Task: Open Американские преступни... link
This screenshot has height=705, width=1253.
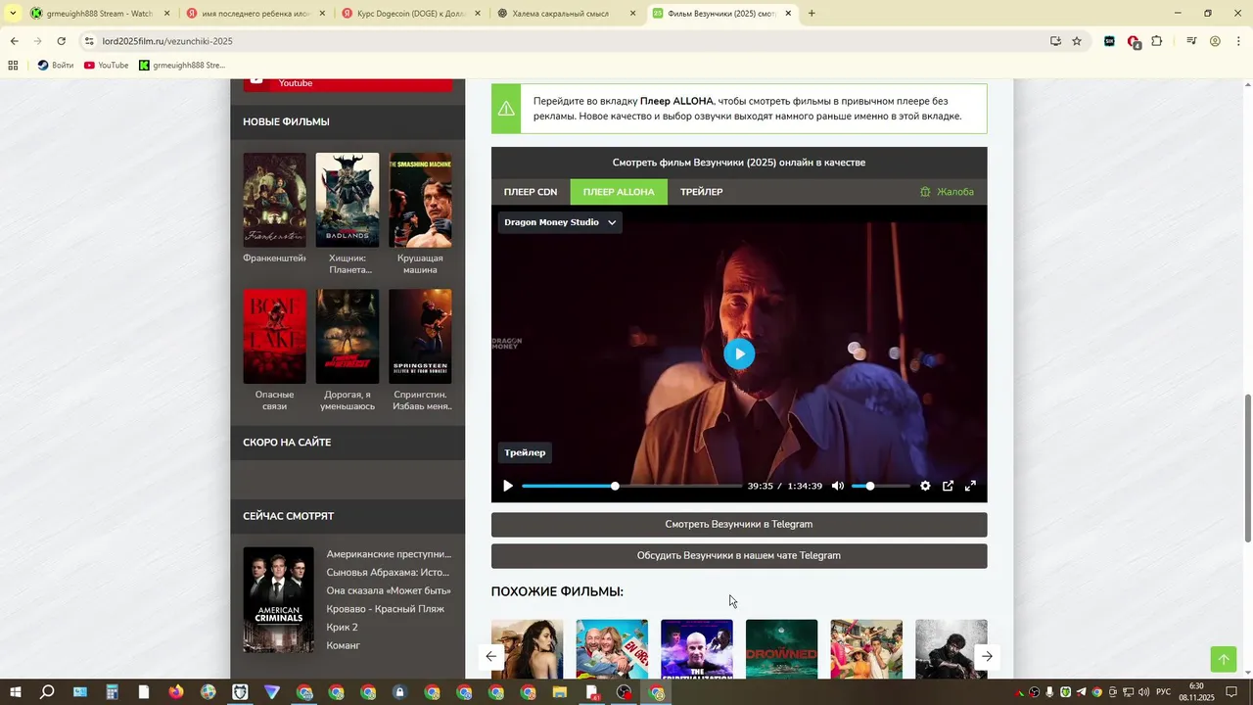Action: (x=389, y=554)
